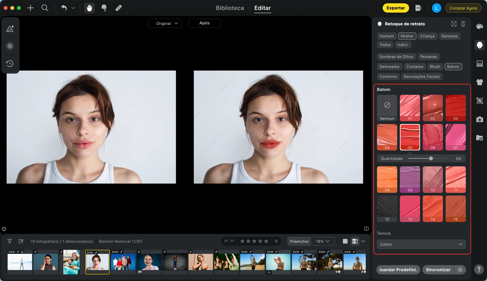This screenshot has width=487, height=281.
Task: Select the group photo thumbnail in filmstrip
Action: tap(123, 262)
